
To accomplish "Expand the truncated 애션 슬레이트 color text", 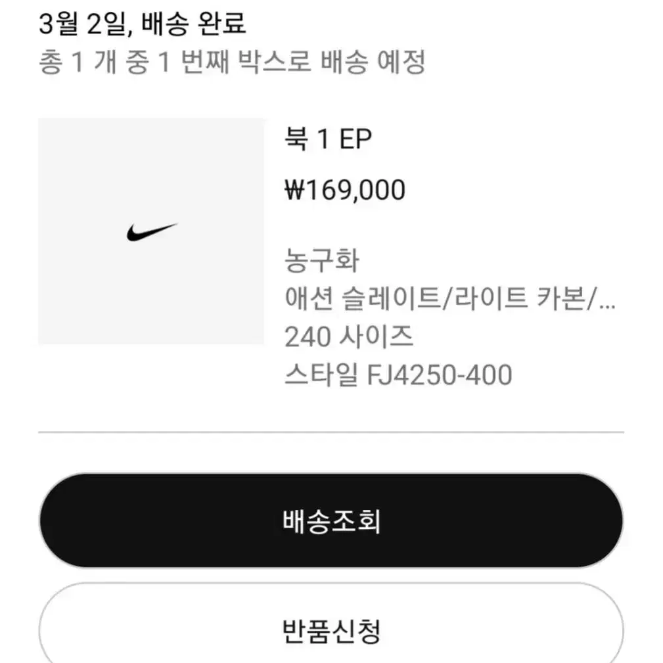I will pos(450,298).
